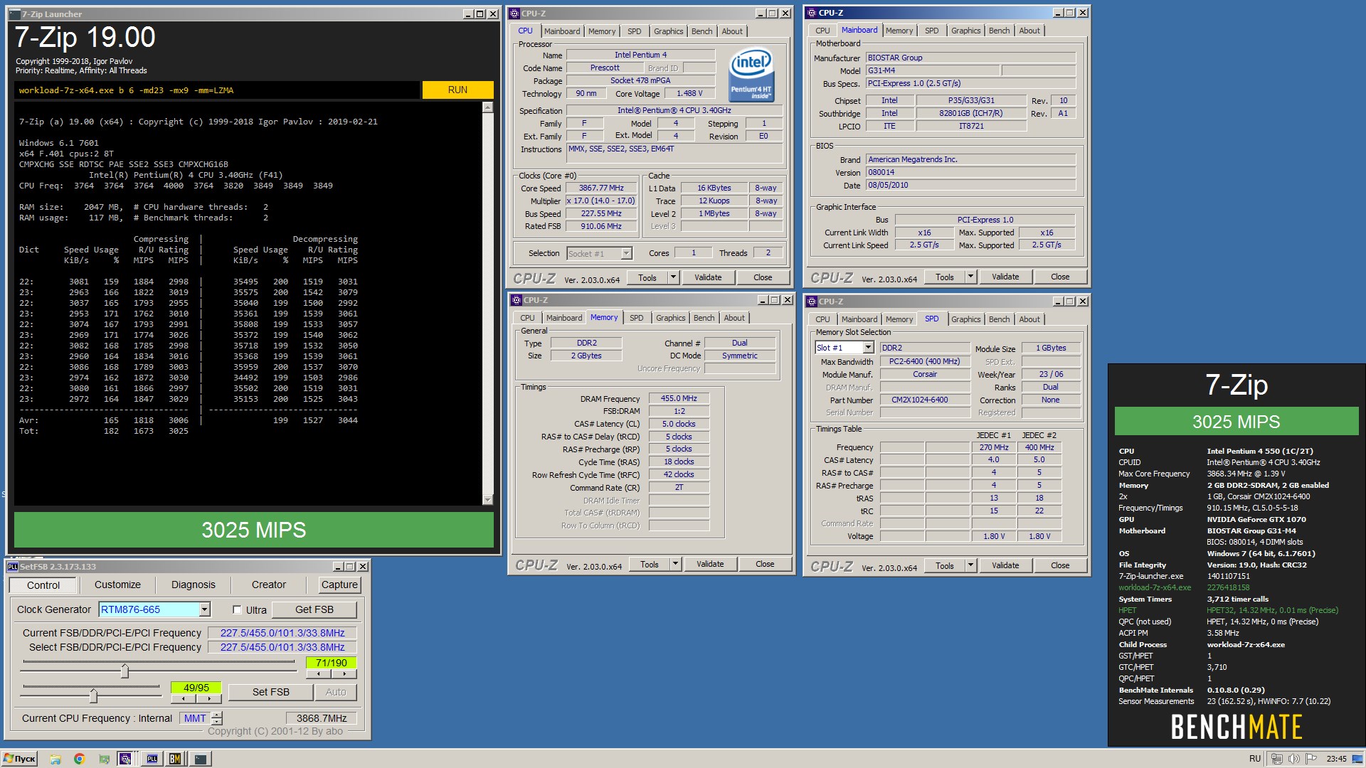Open About tab in CPU-Z Memory window
This screenshot has width=1366, height=768.
pos(734,318)
